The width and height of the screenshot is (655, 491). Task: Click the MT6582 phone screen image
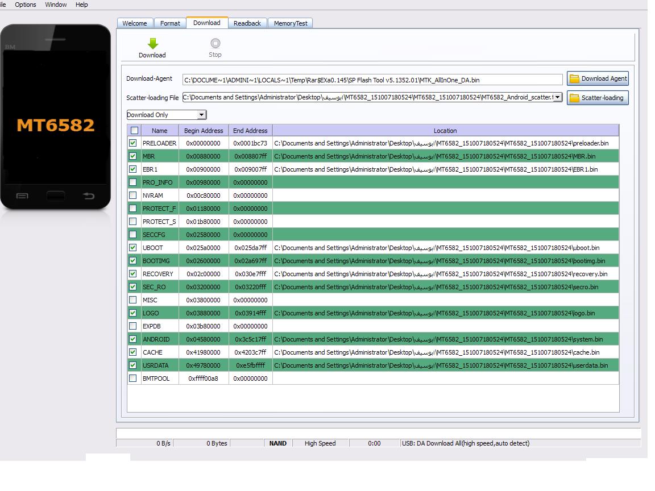pos(56,117)
